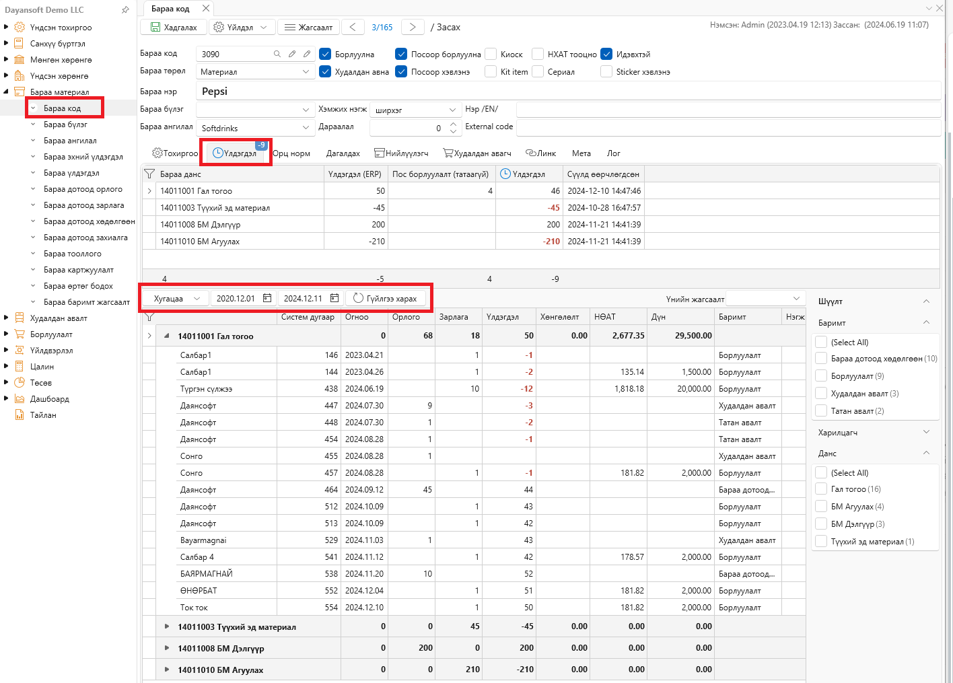Open the Хэмжих нэгж ширхэг dropdown

click(x=452, y=110)
